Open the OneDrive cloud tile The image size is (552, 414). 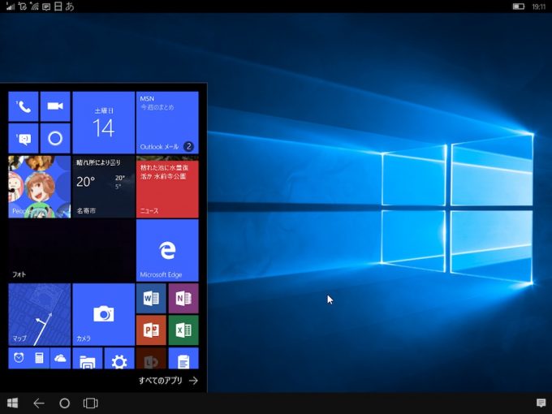coord(60,358)
